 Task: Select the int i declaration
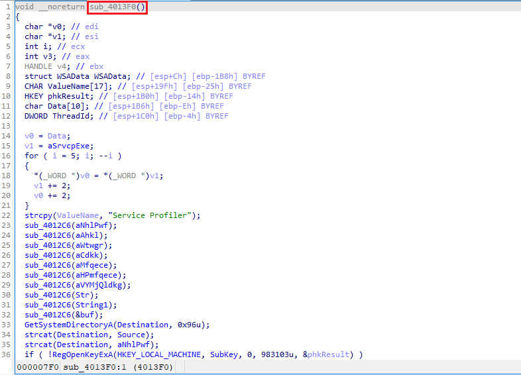click(x=38, y=46)
